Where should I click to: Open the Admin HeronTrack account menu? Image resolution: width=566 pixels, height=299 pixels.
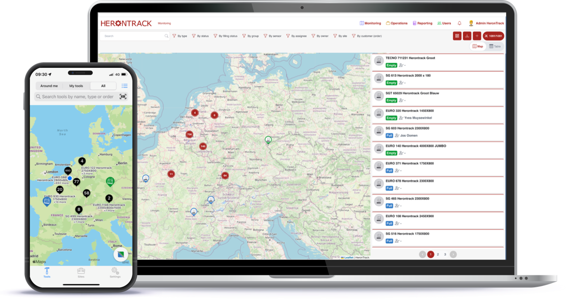tap(486, 23)
